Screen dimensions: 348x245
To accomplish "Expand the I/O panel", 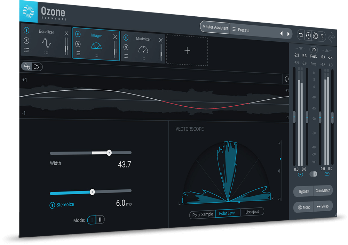I will tap(313, 49).
